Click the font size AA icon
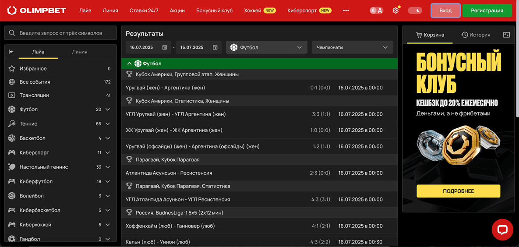Viewport: 519px width, 247px height. point(376,11)
